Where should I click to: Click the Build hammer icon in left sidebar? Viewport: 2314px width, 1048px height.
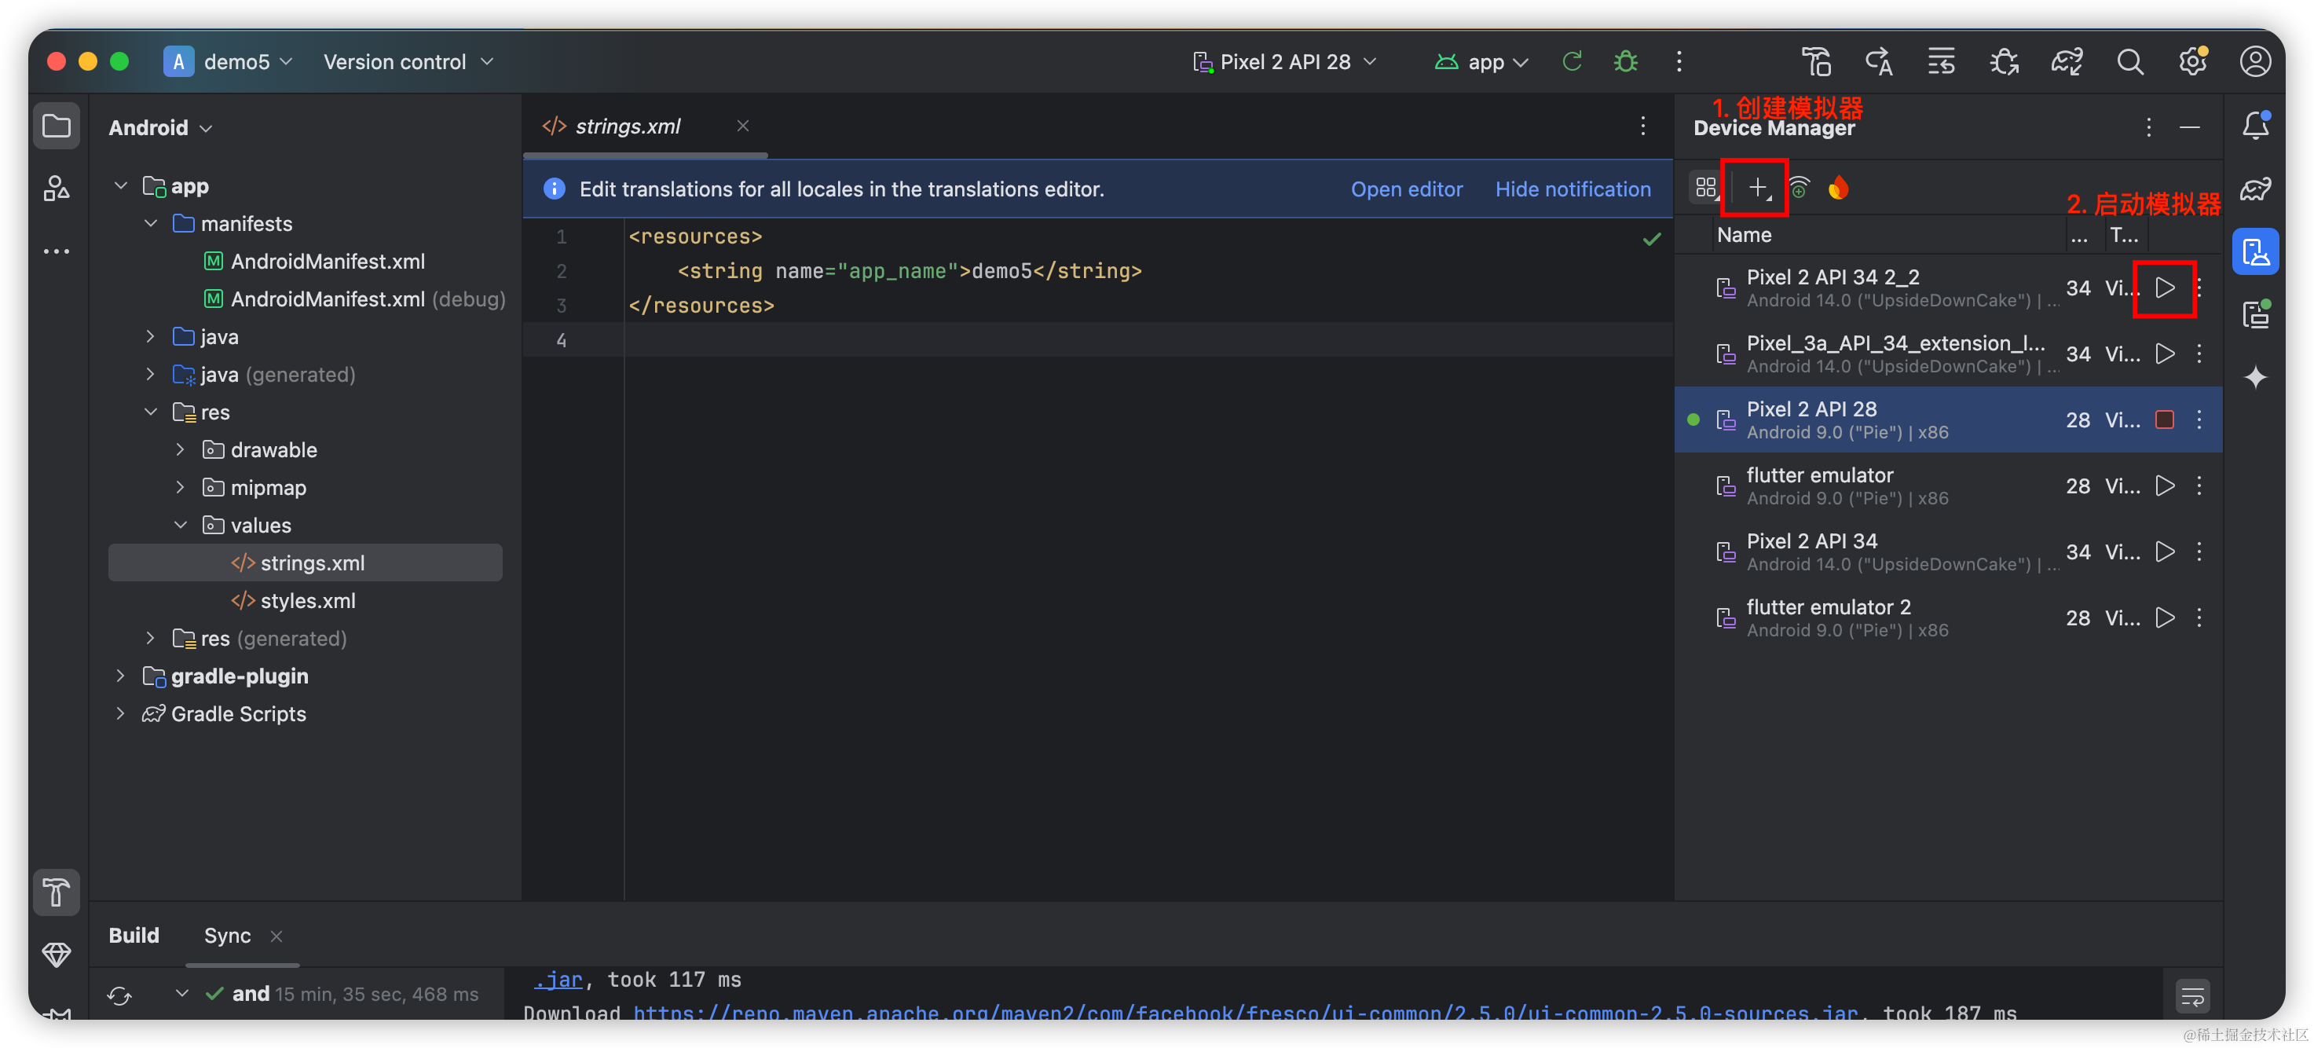pos(57,892)
